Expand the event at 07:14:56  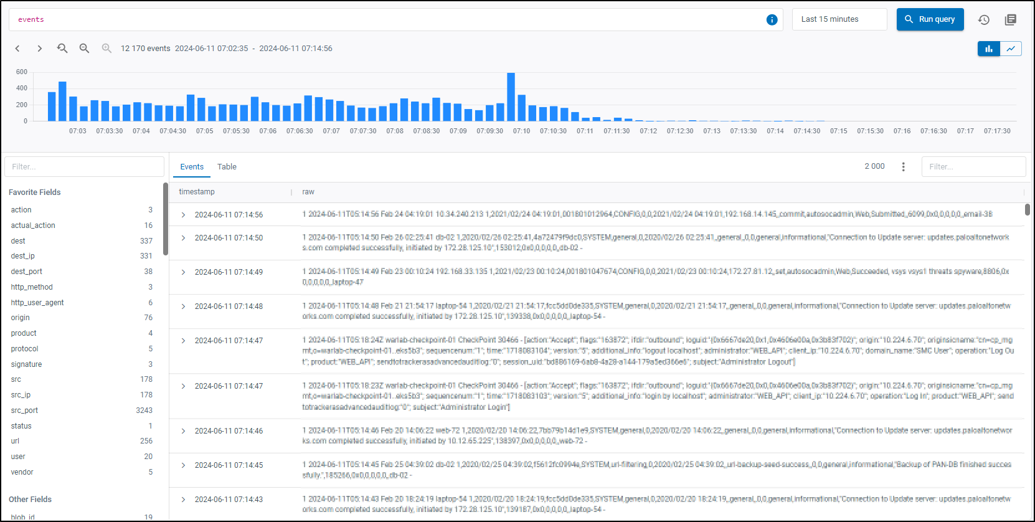[184, 215]
